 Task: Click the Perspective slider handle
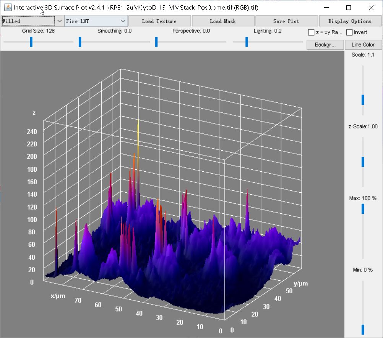coord(156,42)
